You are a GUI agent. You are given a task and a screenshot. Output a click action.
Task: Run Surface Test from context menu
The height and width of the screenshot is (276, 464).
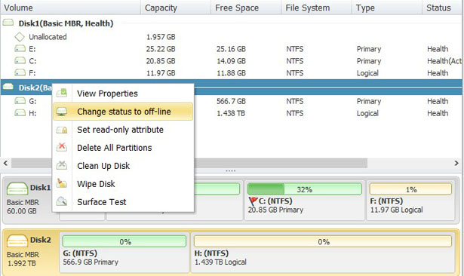coord(123,202)
